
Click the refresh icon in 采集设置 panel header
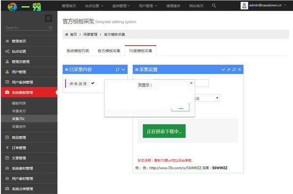(234, 70)
